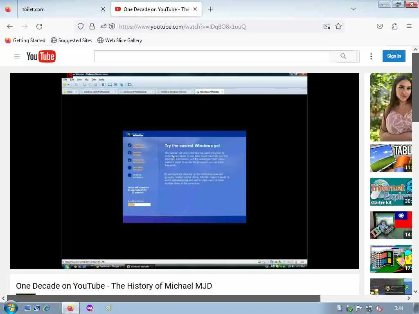Select the One Decade on YouTube tab
Image resolution: width=419 pixels, height=314 pixels.
click(156, 9)
